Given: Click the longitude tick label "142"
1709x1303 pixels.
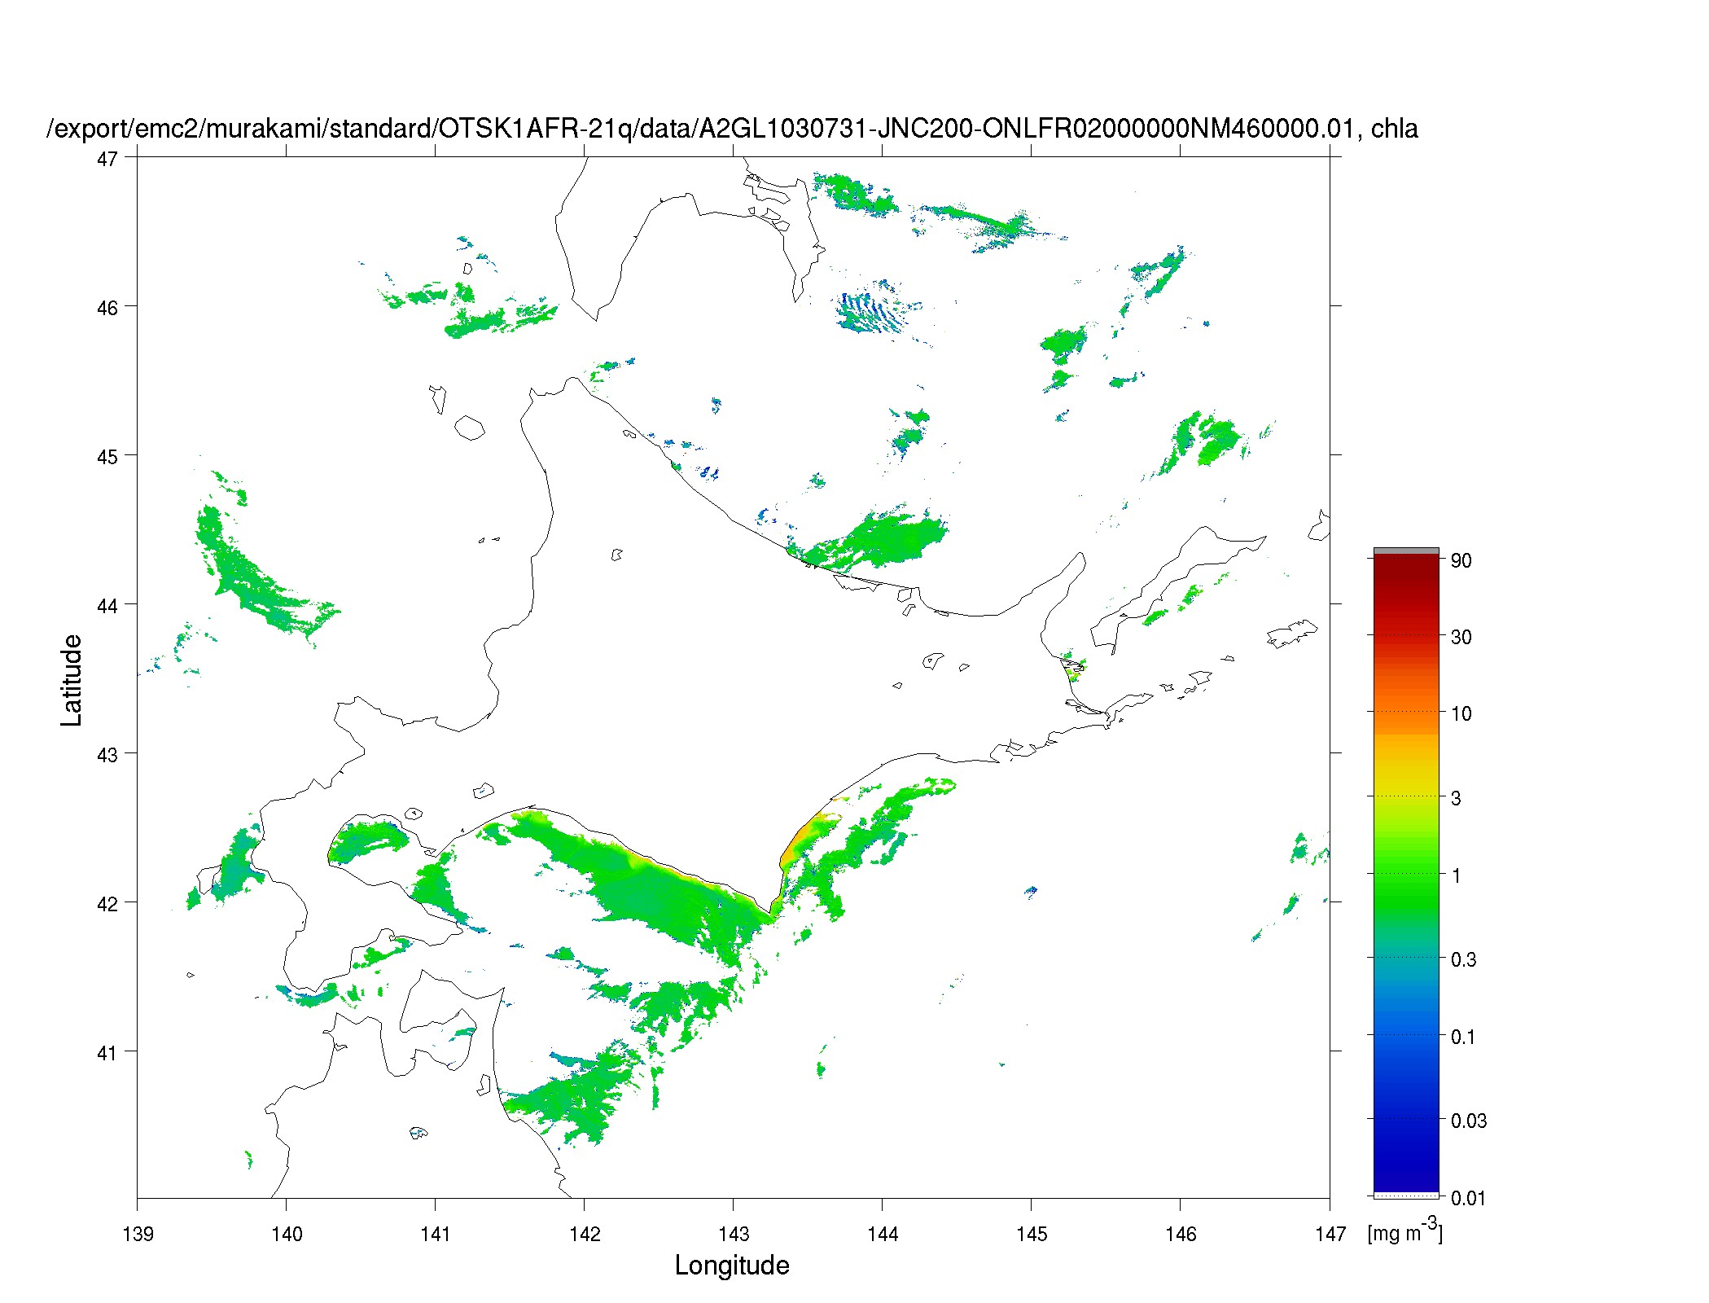Looking at the screenshot, I should coord(585,1234).
